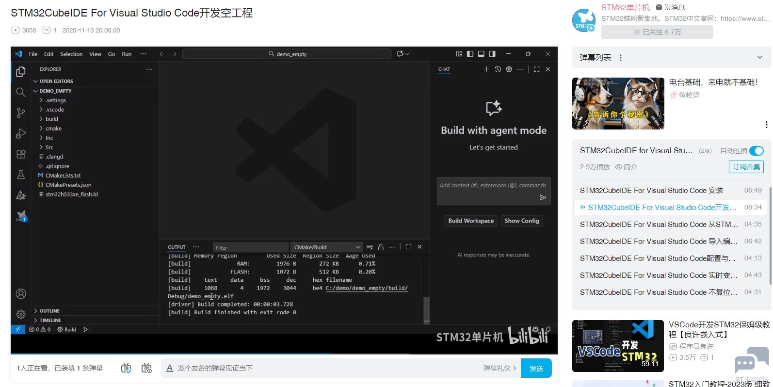The width and height of the screenshot is (773, 387).
Task: Maximize the Output panel size
Action: tap(408, 247)
